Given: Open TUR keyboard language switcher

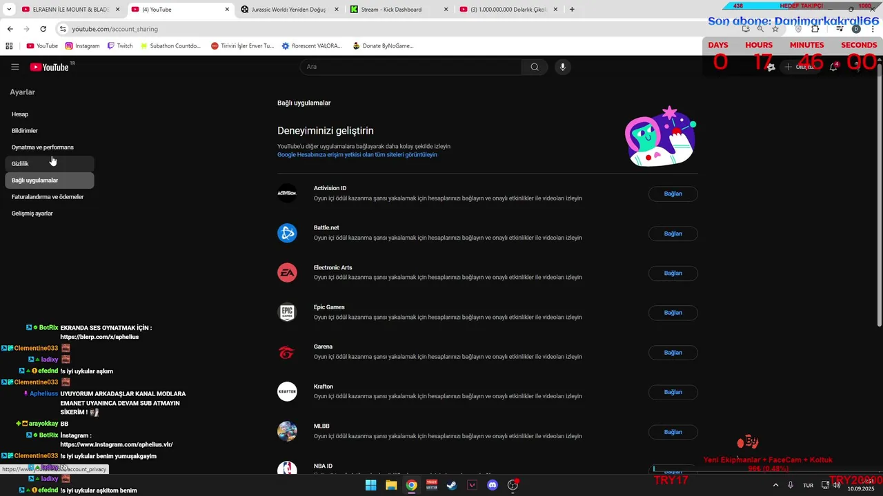Looking at the screenshot, I should click(x=808, y=485).
